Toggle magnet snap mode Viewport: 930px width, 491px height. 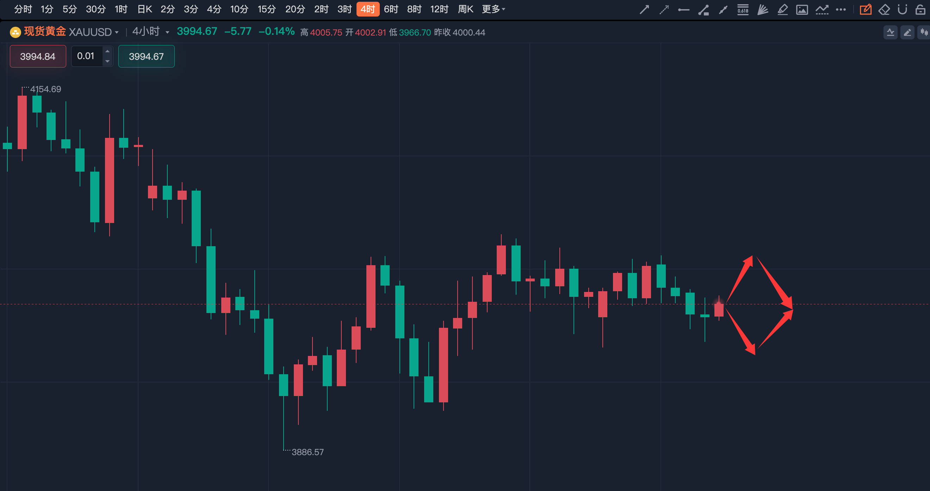point(902,9)
